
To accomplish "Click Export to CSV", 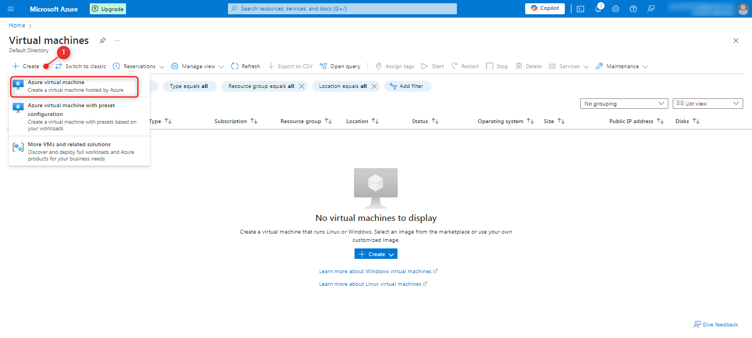I will 290,66.
